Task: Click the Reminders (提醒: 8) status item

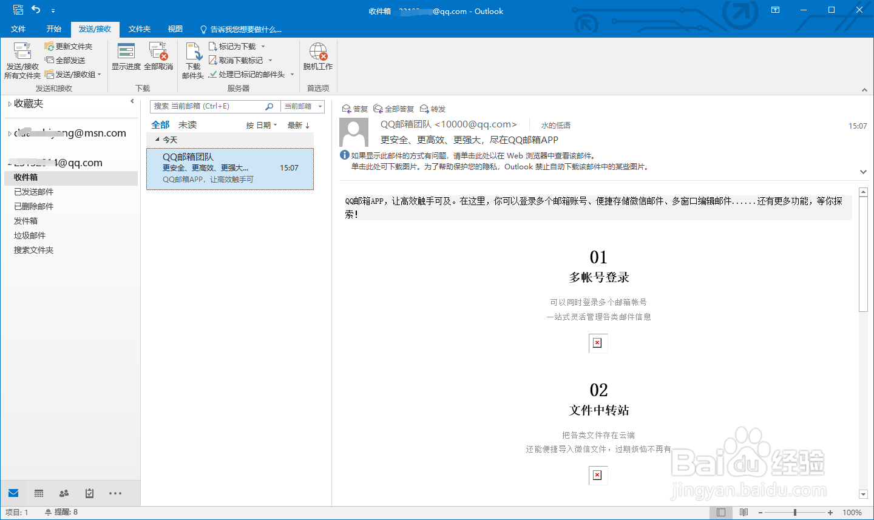Action: 61,512
